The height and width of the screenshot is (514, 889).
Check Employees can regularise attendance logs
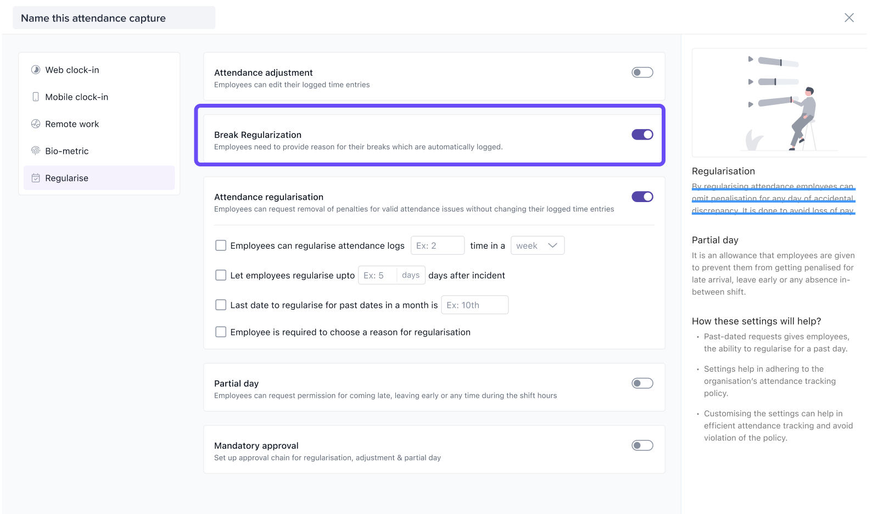point(221,245)
